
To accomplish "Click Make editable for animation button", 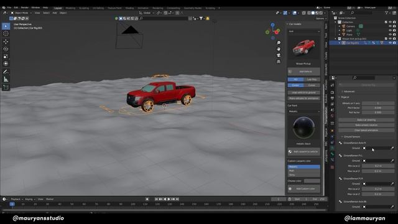I will point(303,98).
